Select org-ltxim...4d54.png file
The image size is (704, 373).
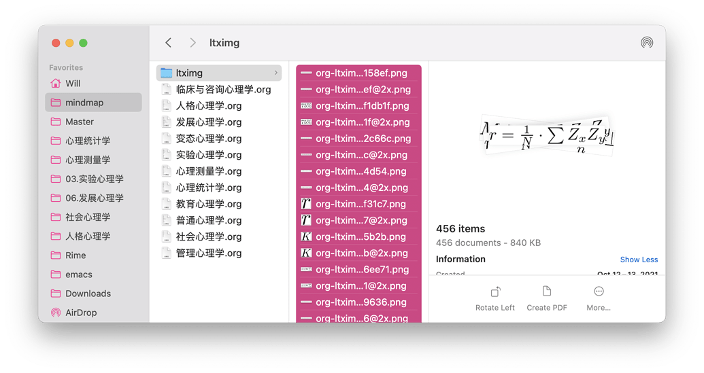coord(358,171)
